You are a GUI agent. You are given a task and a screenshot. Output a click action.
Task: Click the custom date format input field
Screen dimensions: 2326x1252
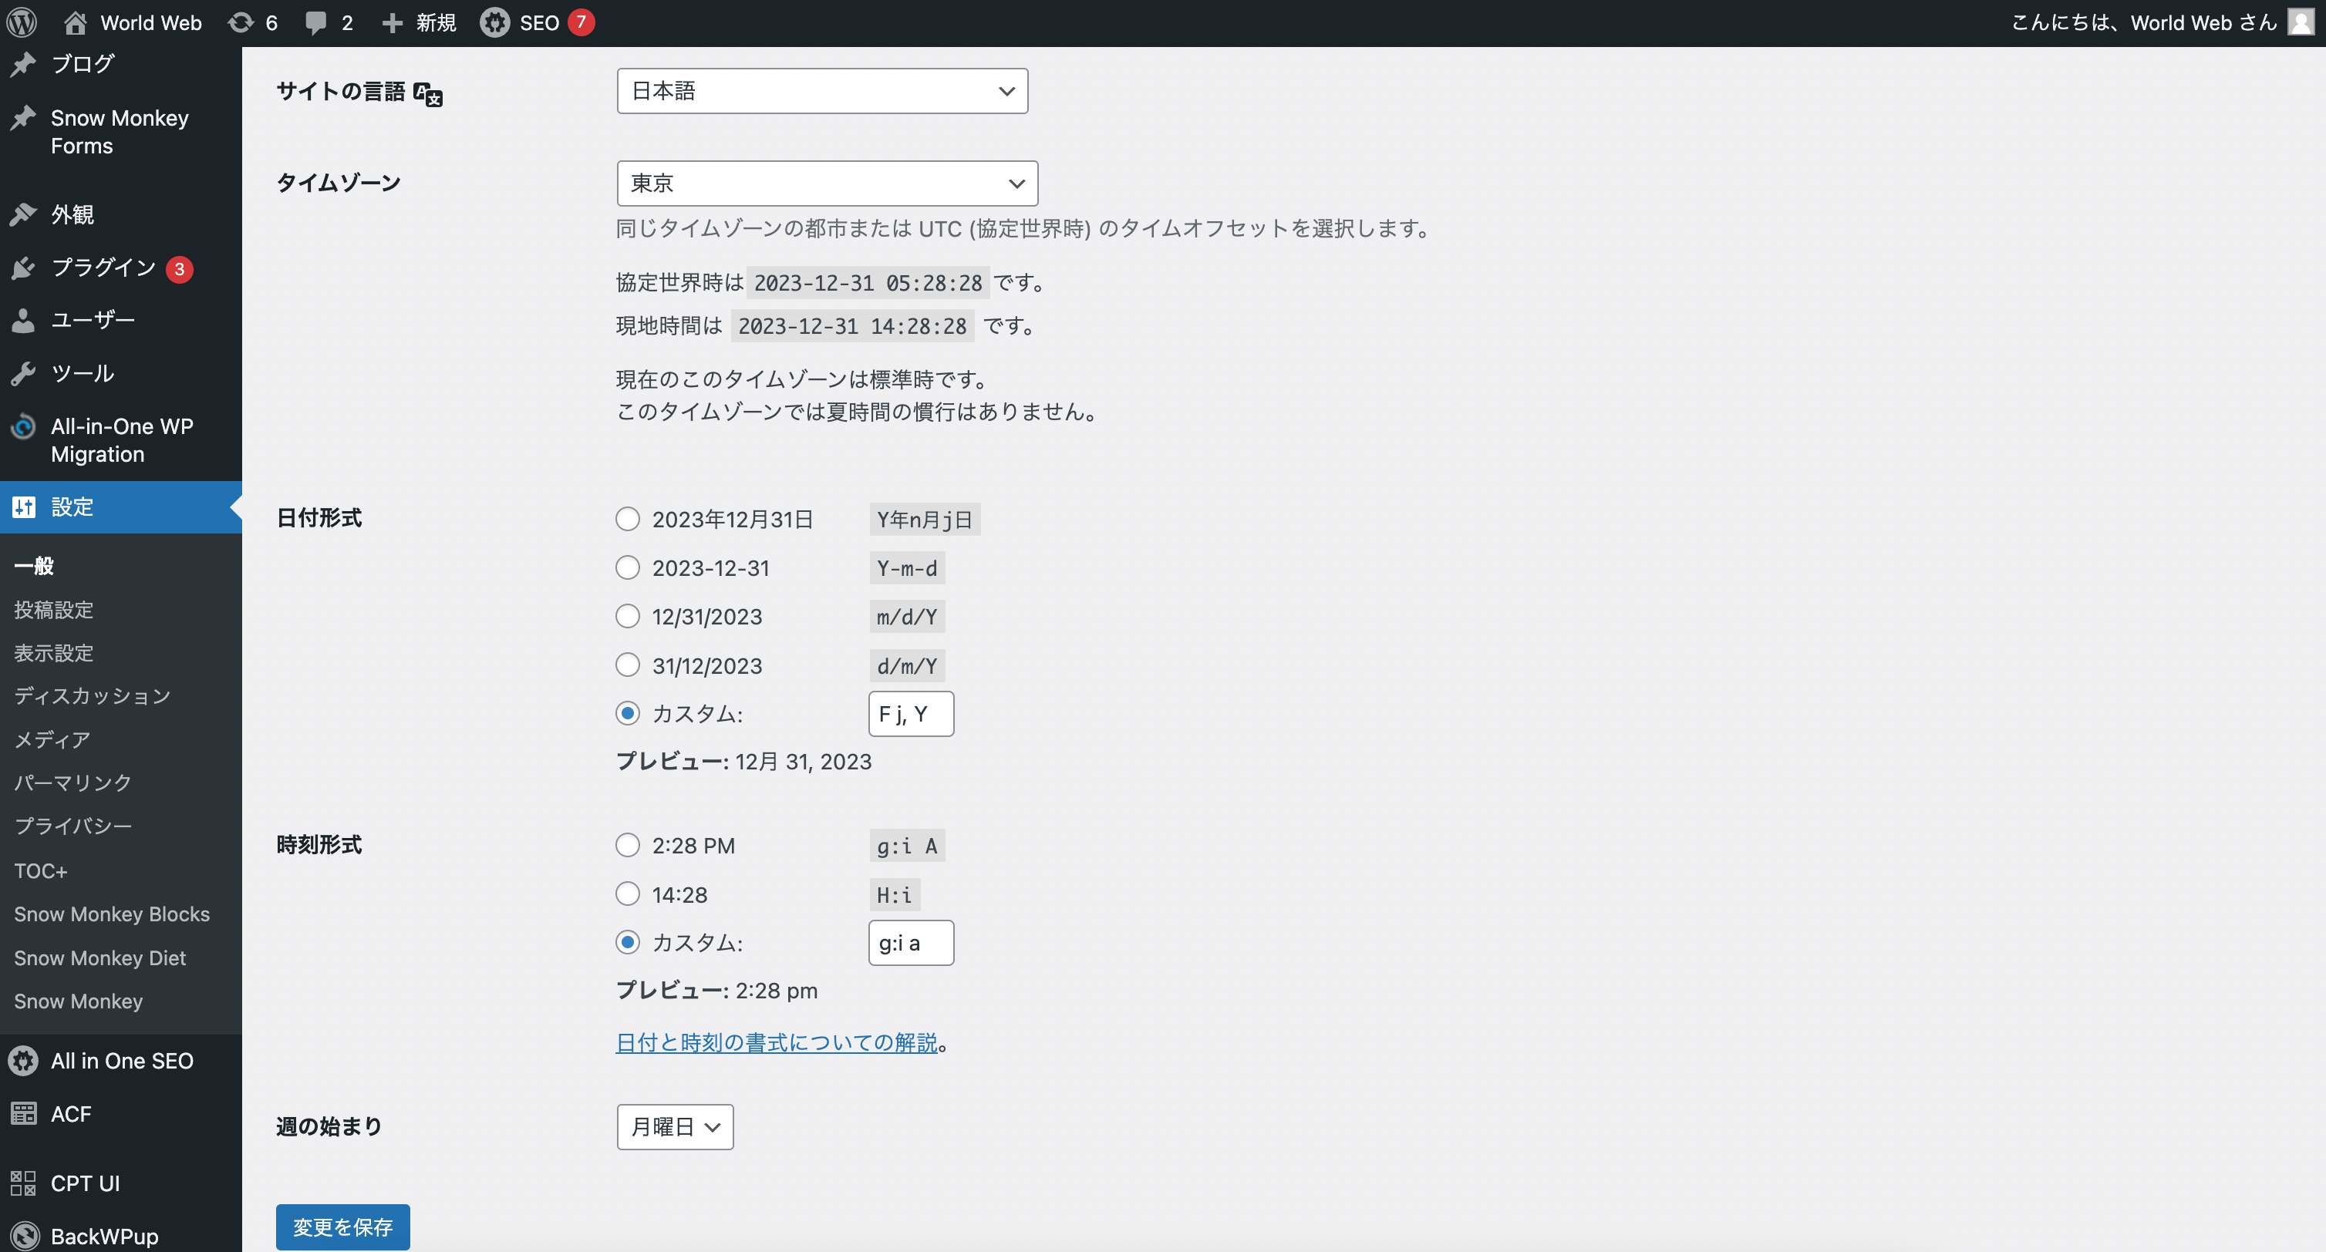(x=910, y=712)
